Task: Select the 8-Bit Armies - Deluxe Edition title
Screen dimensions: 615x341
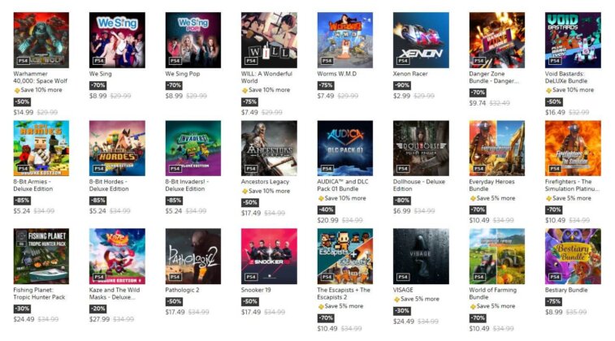Action: click(x=33, y=185)
